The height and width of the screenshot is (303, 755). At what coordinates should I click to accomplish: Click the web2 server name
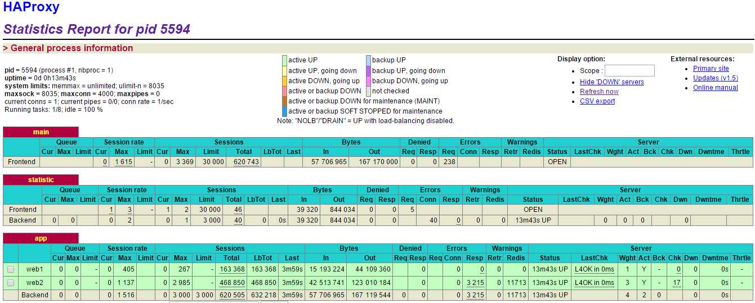click(x=34, y=283)
